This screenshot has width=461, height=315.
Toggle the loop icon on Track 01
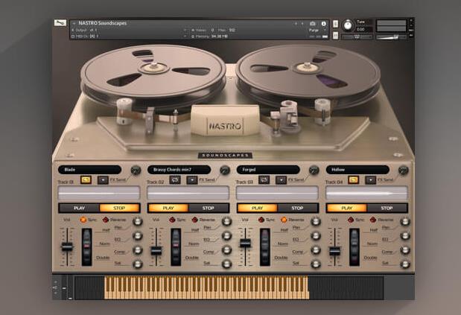tap(86, 180)
